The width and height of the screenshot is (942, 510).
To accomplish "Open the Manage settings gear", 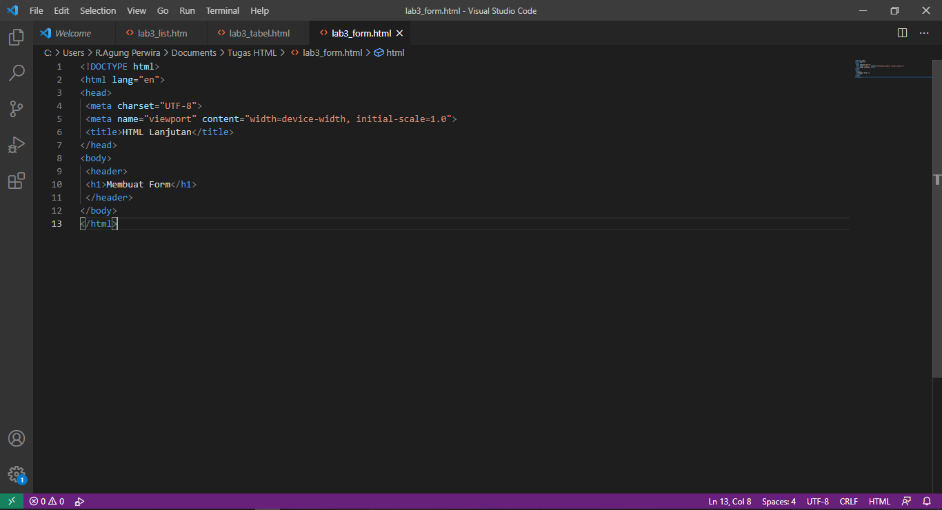I will tap(17, 476).
